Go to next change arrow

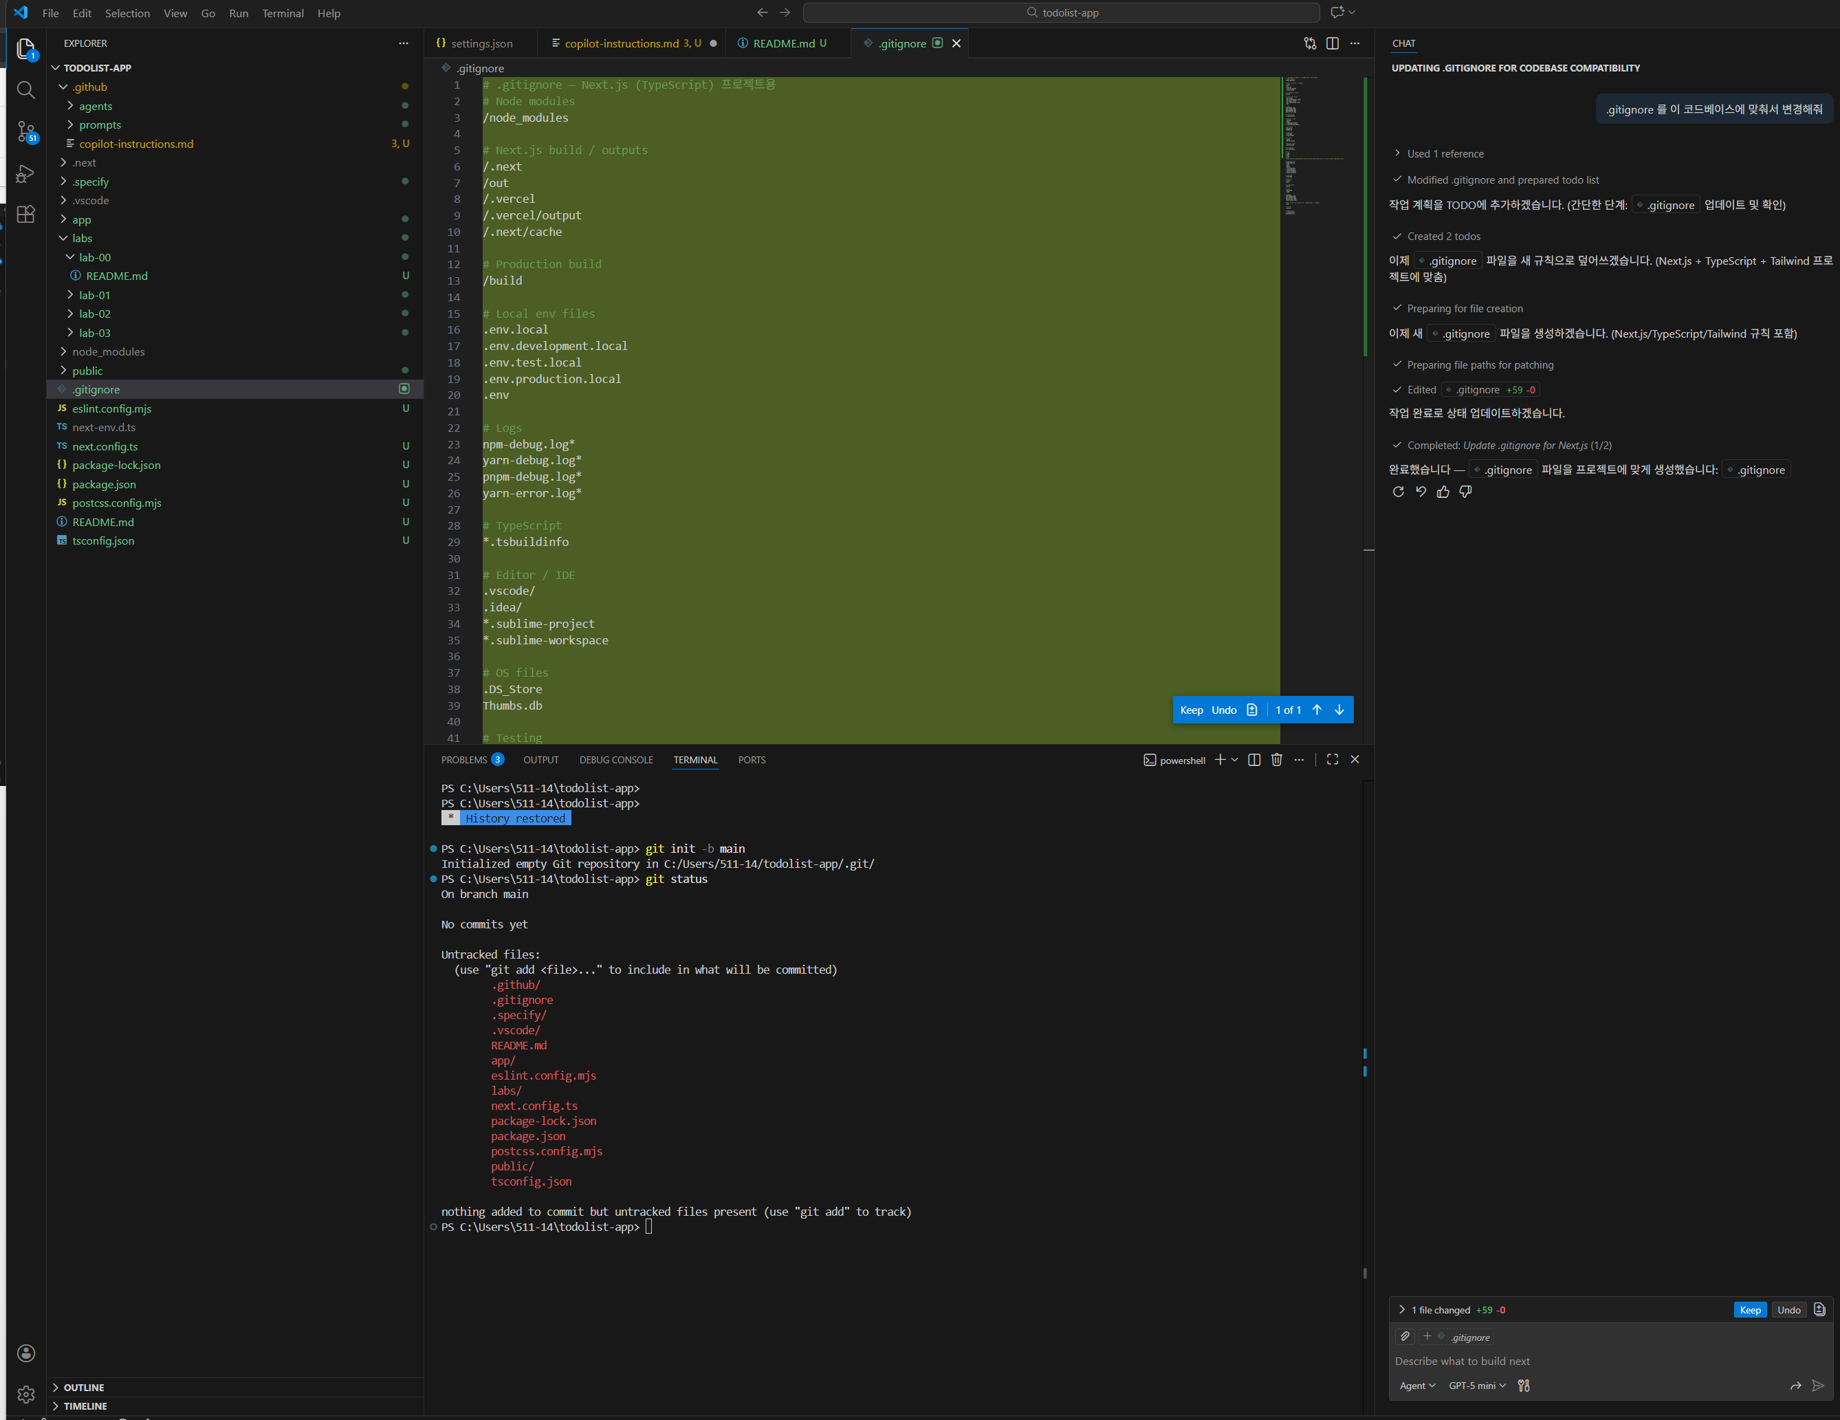[1339, 710]
